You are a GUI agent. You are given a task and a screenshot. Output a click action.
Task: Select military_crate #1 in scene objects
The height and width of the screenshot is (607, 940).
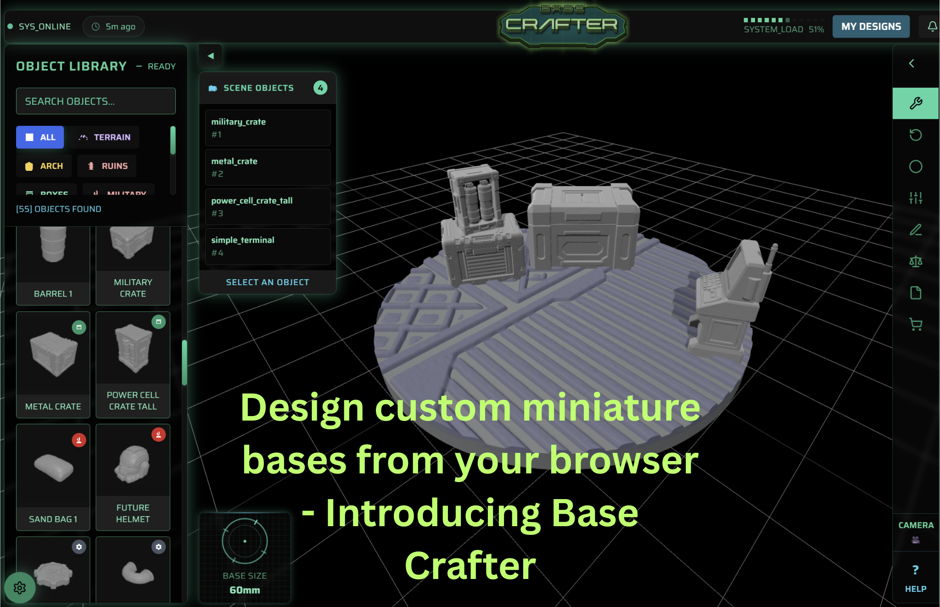268,128
